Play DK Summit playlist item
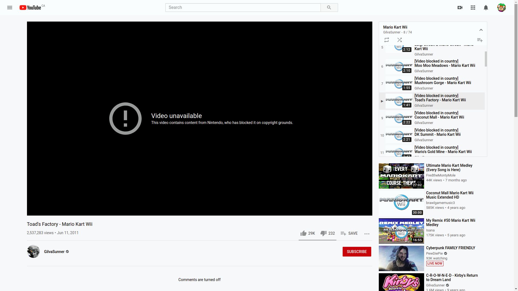The height and width of the screenshot is (291, 518). [432, 136]
